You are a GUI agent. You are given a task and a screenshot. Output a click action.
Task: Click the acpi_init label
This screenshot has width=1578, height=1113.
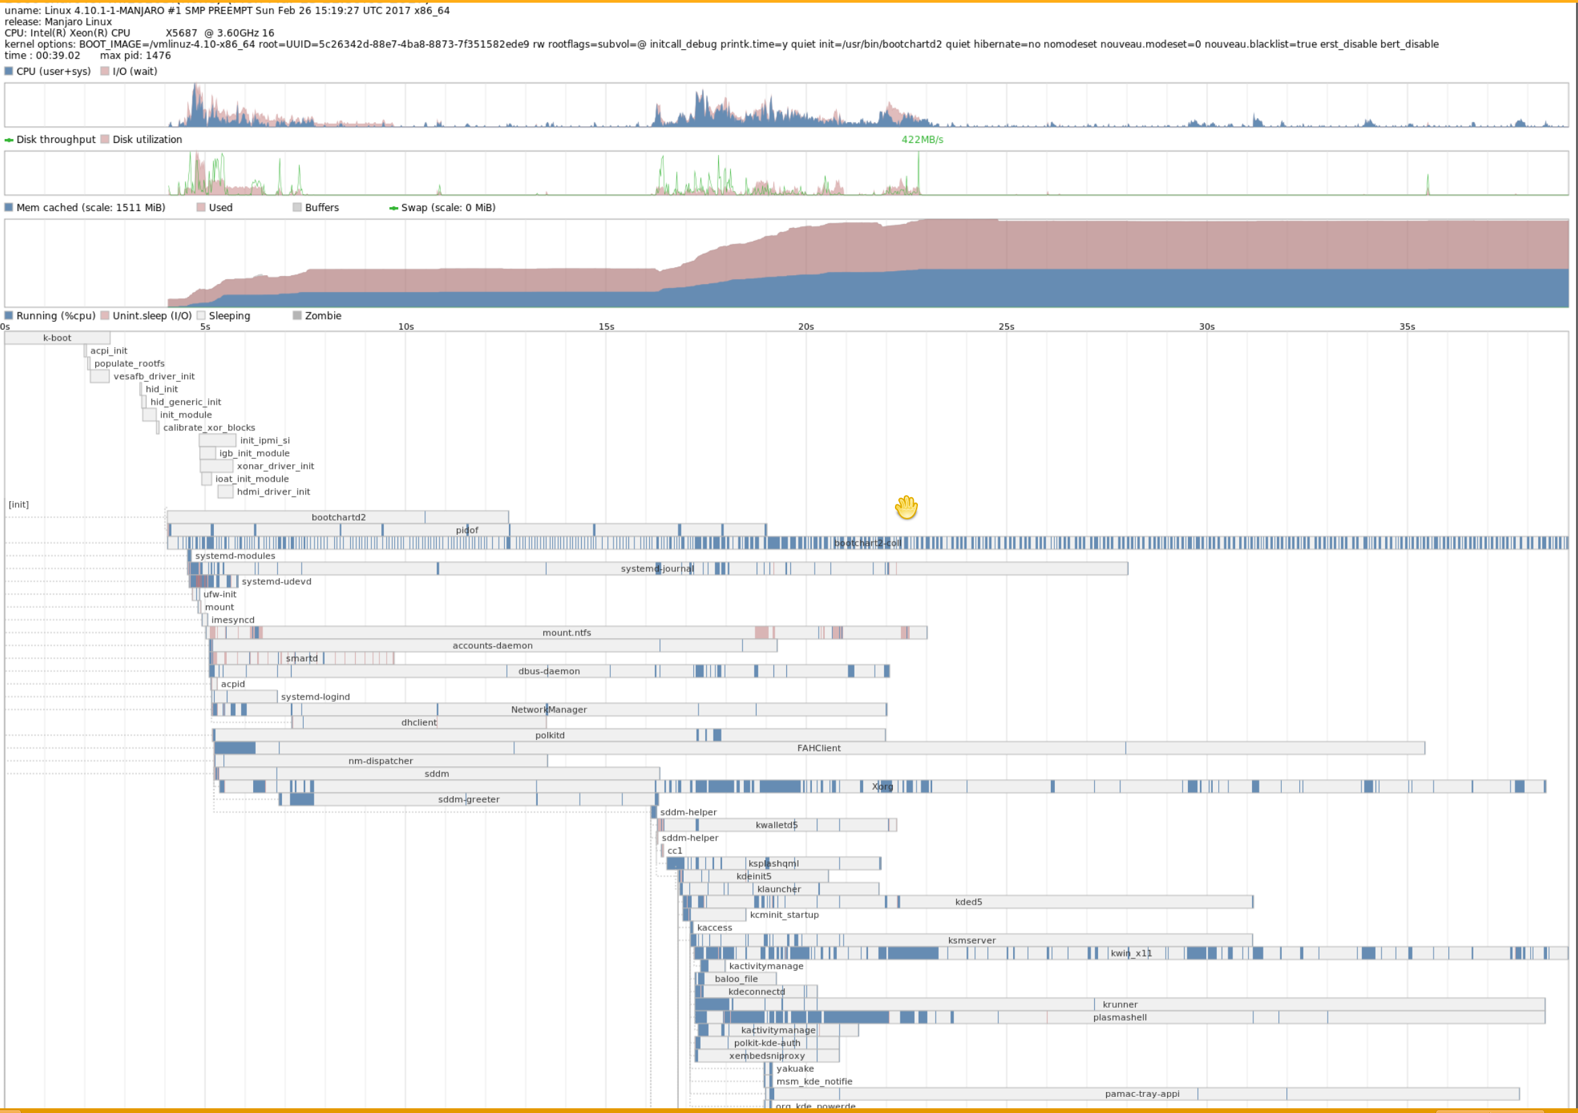point(109,350)
